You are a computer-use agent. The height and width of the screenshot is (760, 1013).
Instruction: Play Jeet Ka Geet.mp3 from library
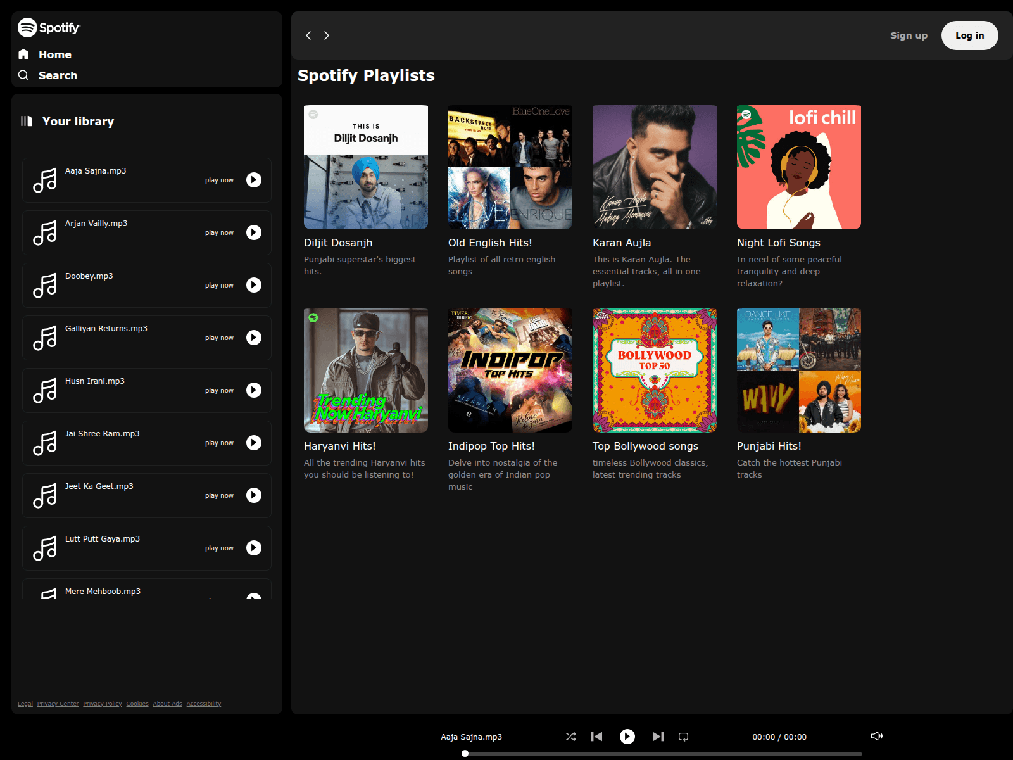coord(254,495)
